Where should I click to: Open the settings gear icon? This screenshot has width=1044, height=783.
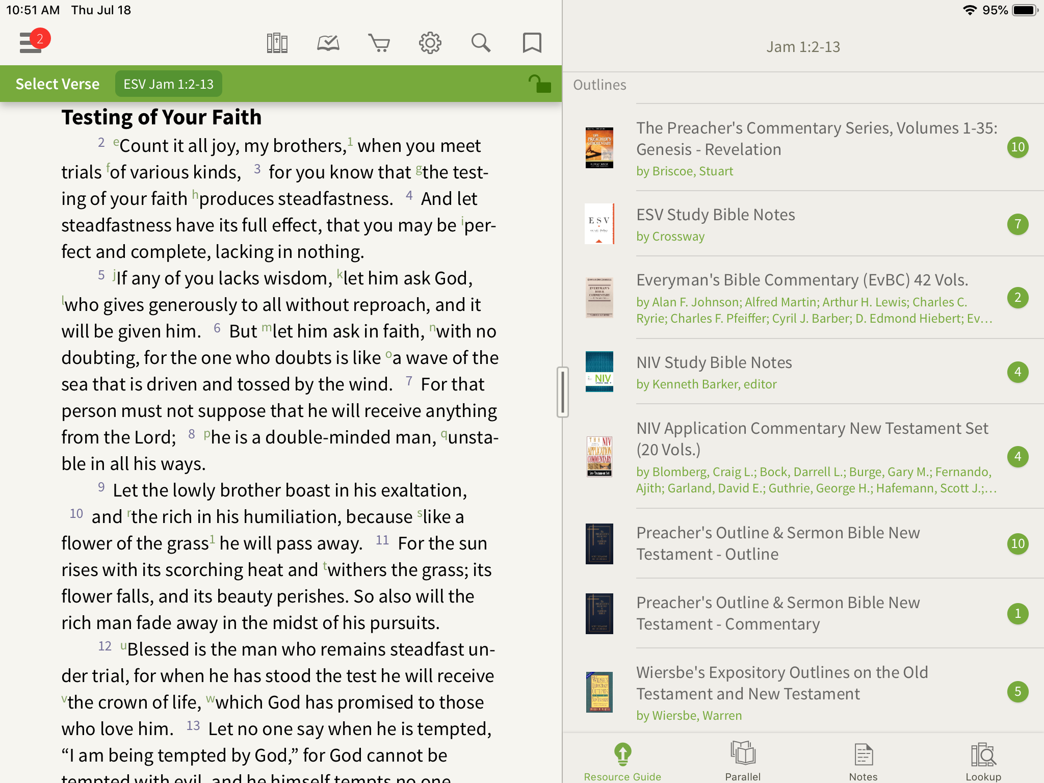430,43
